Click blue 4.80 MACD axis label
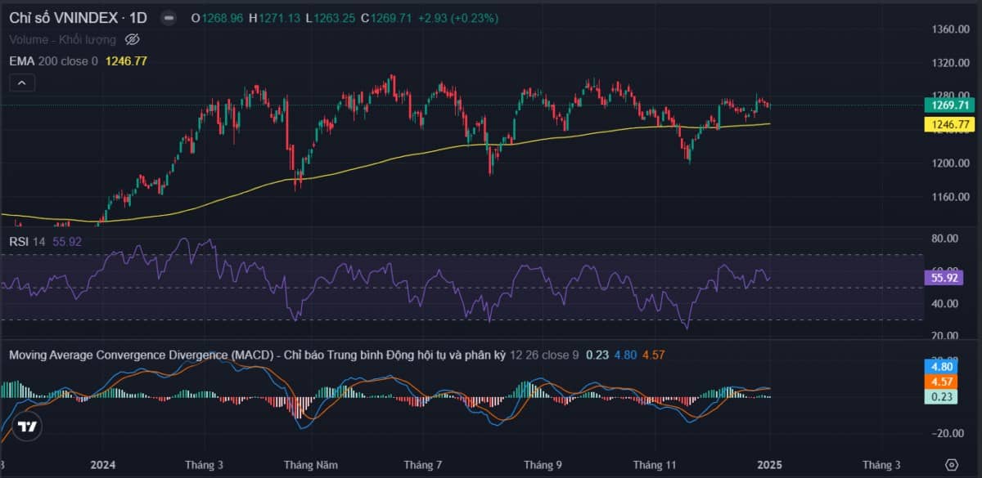Screen dimensions: 982x478 tap(941, 367)
